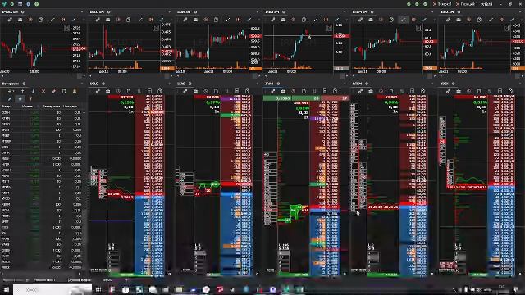Click the IRAO chart horizontal scrollbar thumb
Screen dimensions: 525x295
click(342, 76)
